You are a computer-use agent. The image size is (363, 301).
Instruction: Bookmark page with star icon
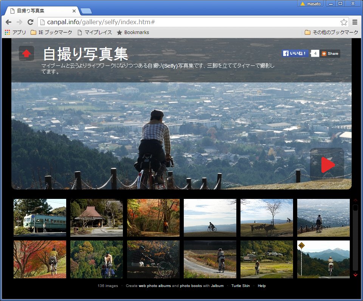pyautogui.click(x=344, y=22)
